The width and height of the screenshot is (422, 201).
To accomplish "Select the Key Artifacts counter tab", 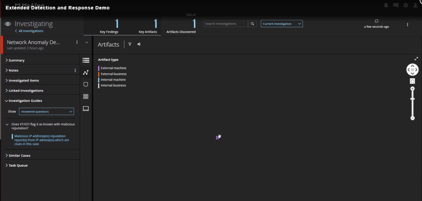I will click(148, 26).
